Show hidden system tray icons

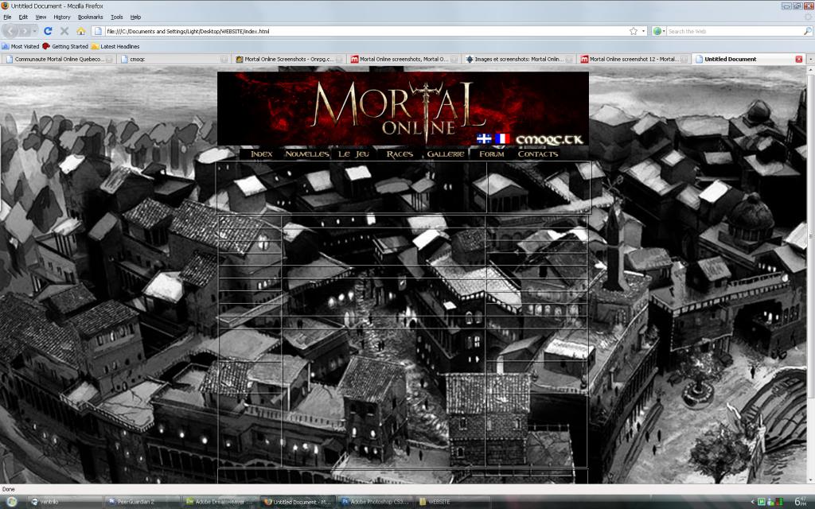(x=752, y=502)
